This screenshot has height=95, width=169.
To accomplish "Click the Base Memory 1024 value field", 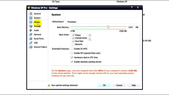I will pos(131,27).
